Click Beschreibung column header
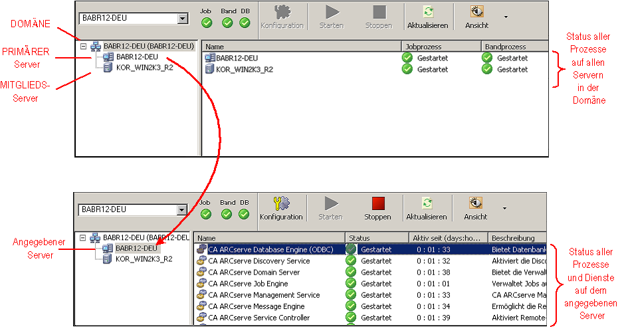The height and width of the screenshot is (327, 620). pos(517,238)
